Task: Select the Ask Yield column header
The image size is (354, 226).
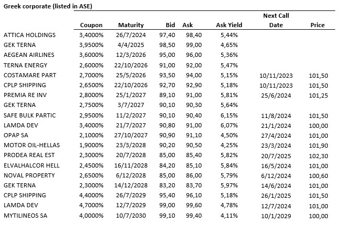Action: click(229, 25)
